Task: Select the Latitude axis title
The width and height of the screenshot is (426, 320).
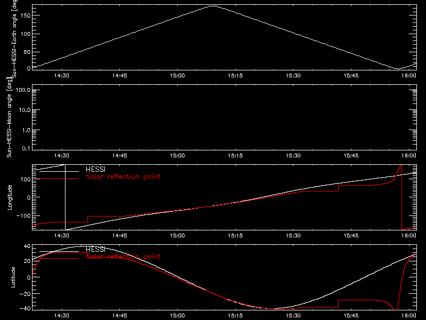Action: coord(13,277)
